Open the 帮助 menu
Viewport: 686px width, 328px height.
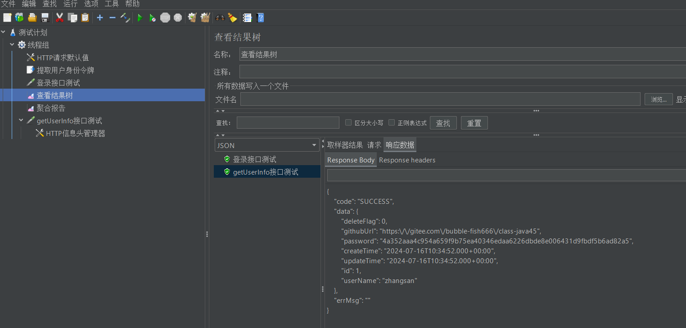click(132, 4)
